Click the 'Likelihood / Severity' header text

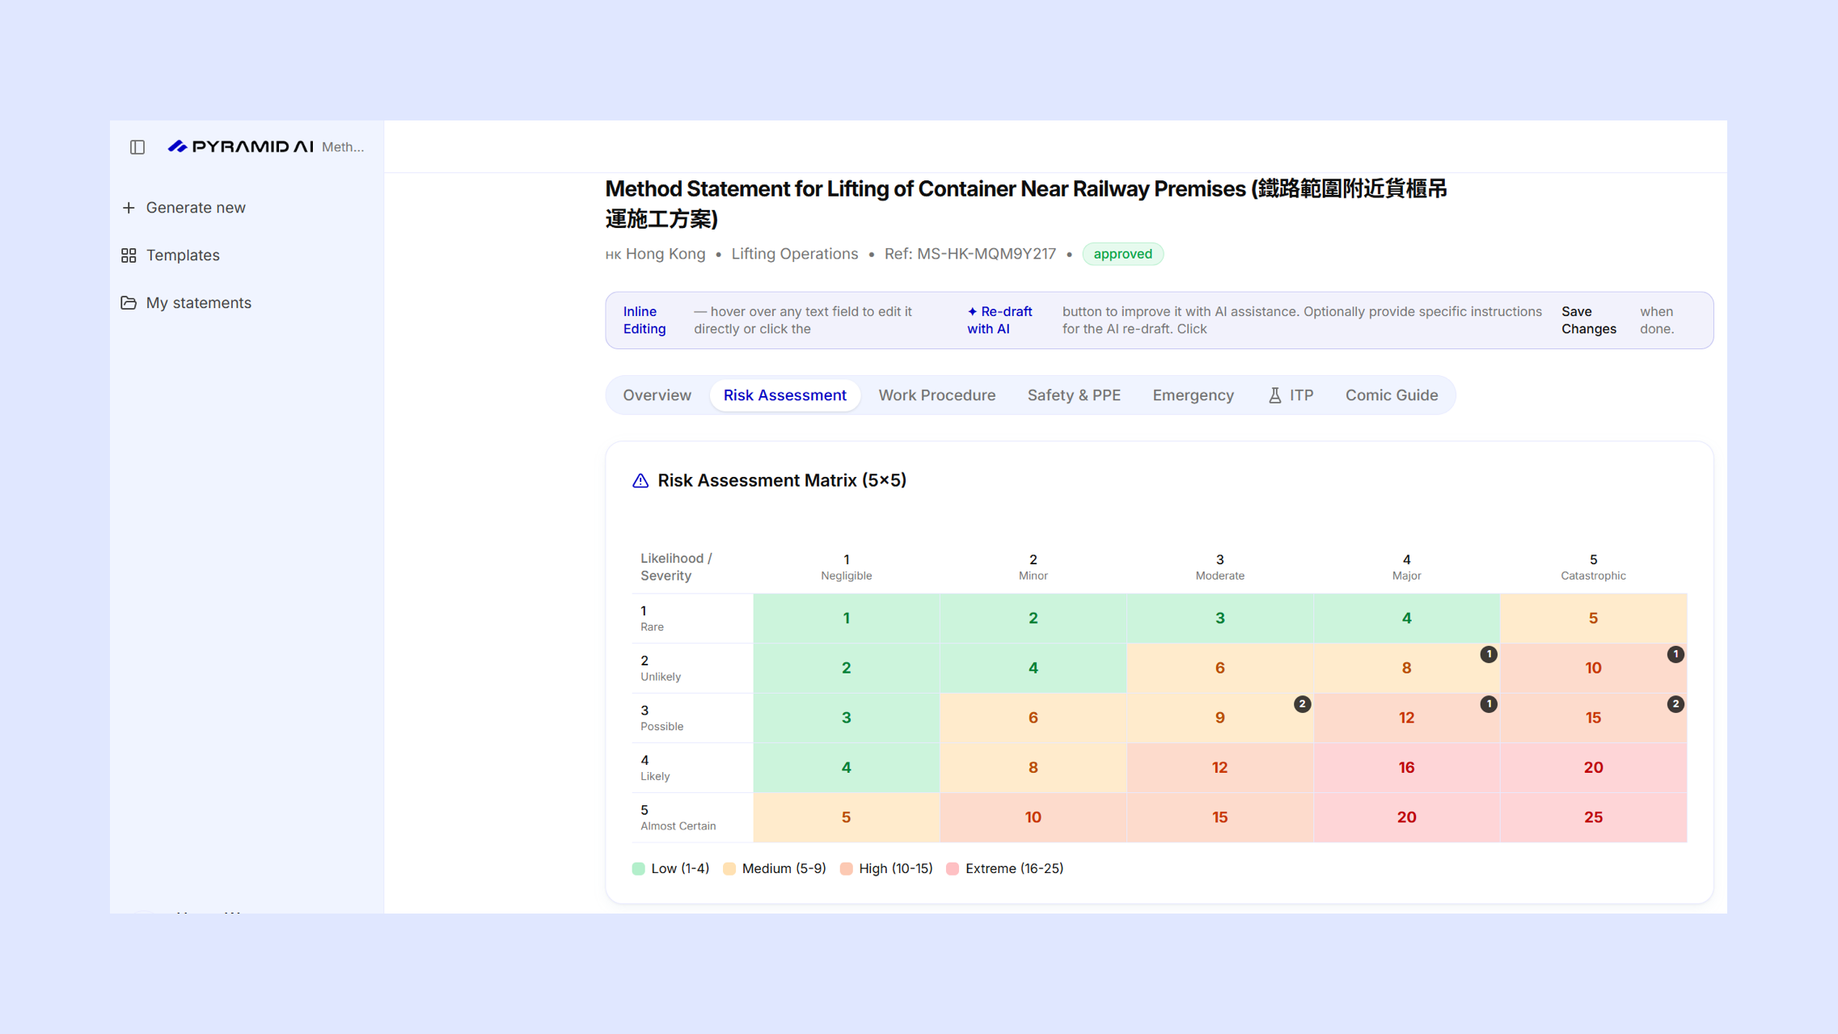coord(676,568)
